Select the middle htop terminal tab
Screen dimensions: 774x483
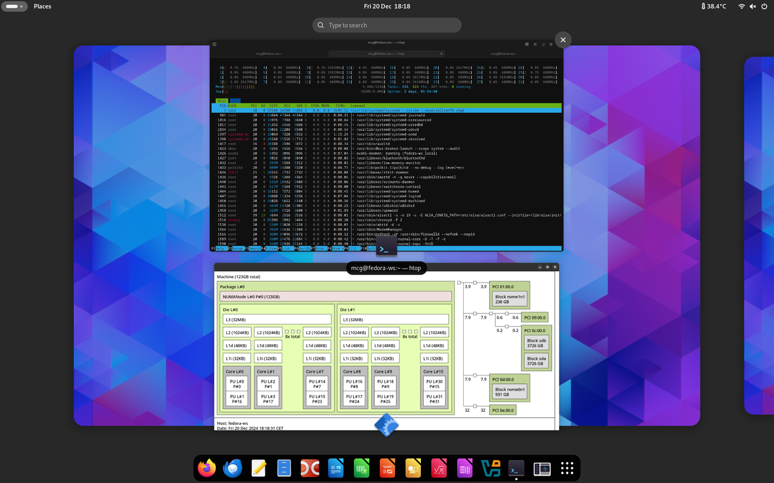(x=387, y=54)
